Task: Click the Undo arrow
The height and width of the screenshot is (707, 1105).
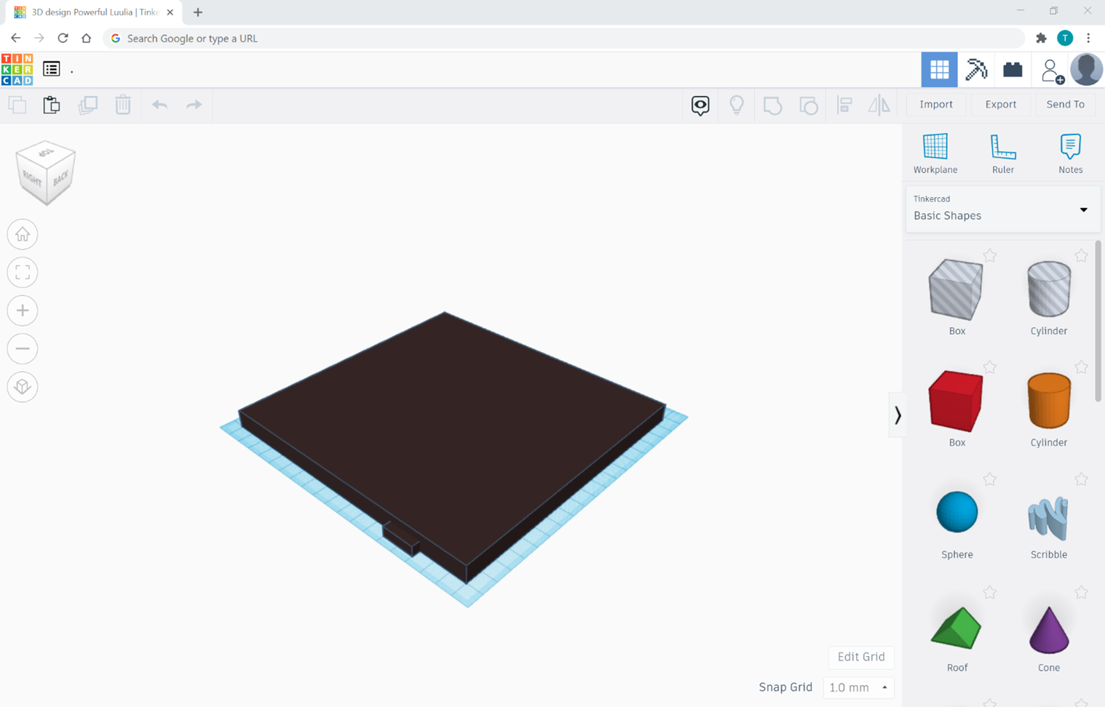Action: coord(159,105)
